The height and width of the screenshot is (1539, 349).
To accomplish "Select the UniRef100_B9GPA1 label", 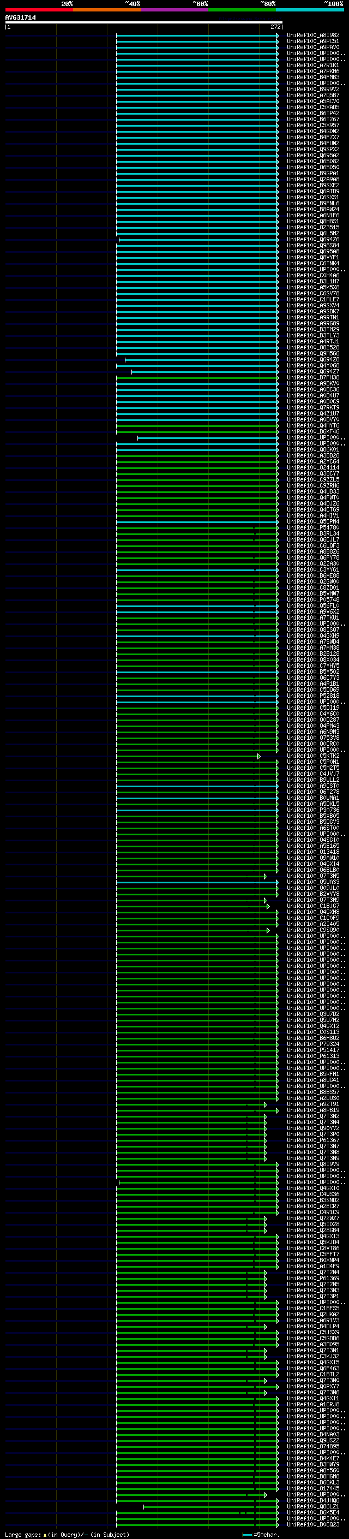I will click(x=313, y=173).
